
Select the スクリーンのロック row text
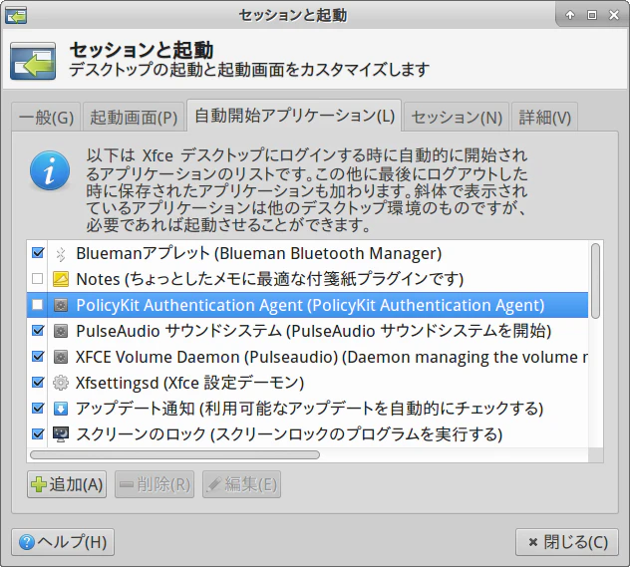(x=289, y=434)
